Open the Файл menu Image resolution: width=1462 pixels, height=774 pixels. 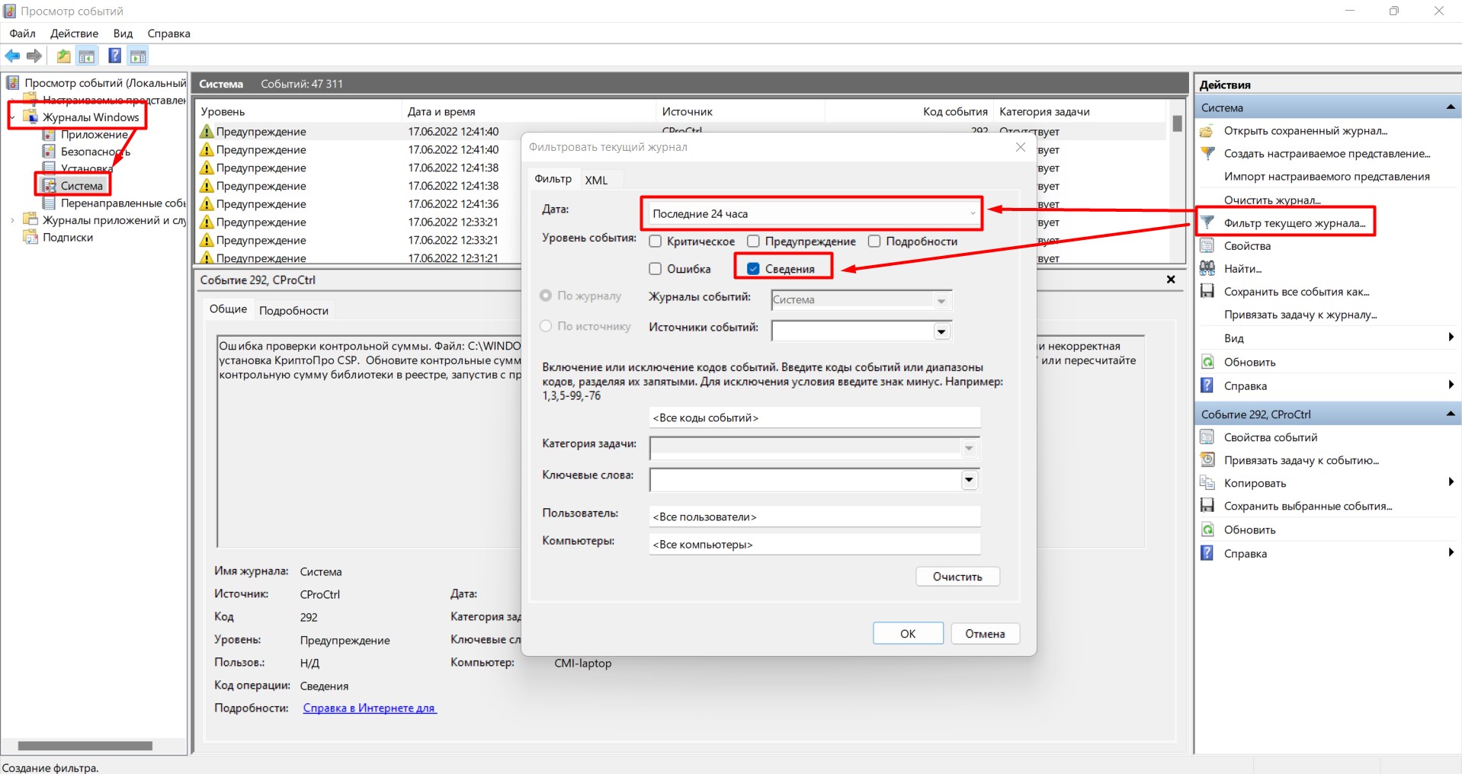click(22, 34)
